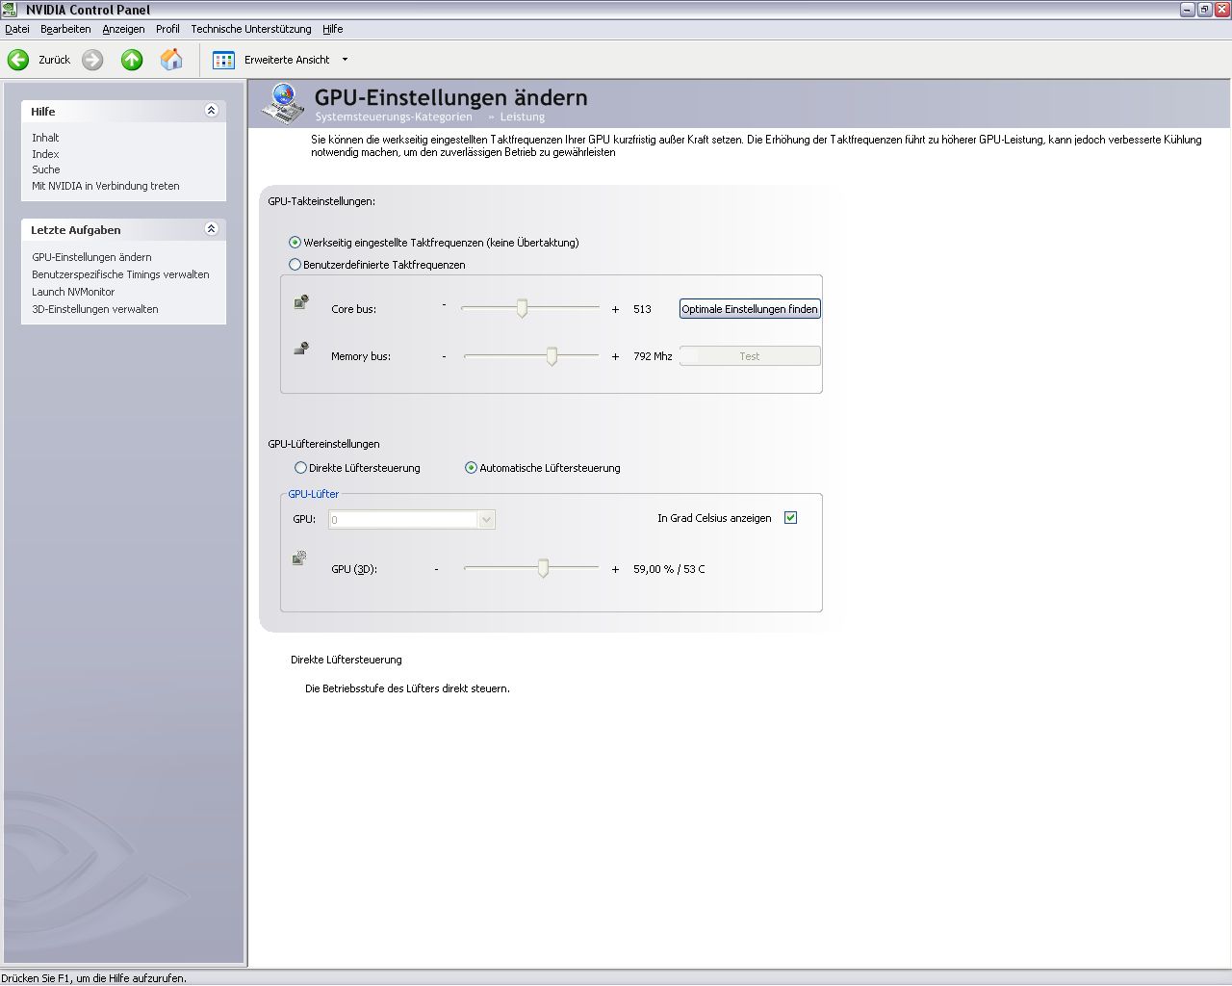Select Direkte Lüftersteuerung radio button

click(x=300, y=468)
